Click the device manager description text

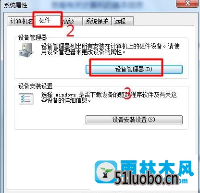click(x=110, y=49)
